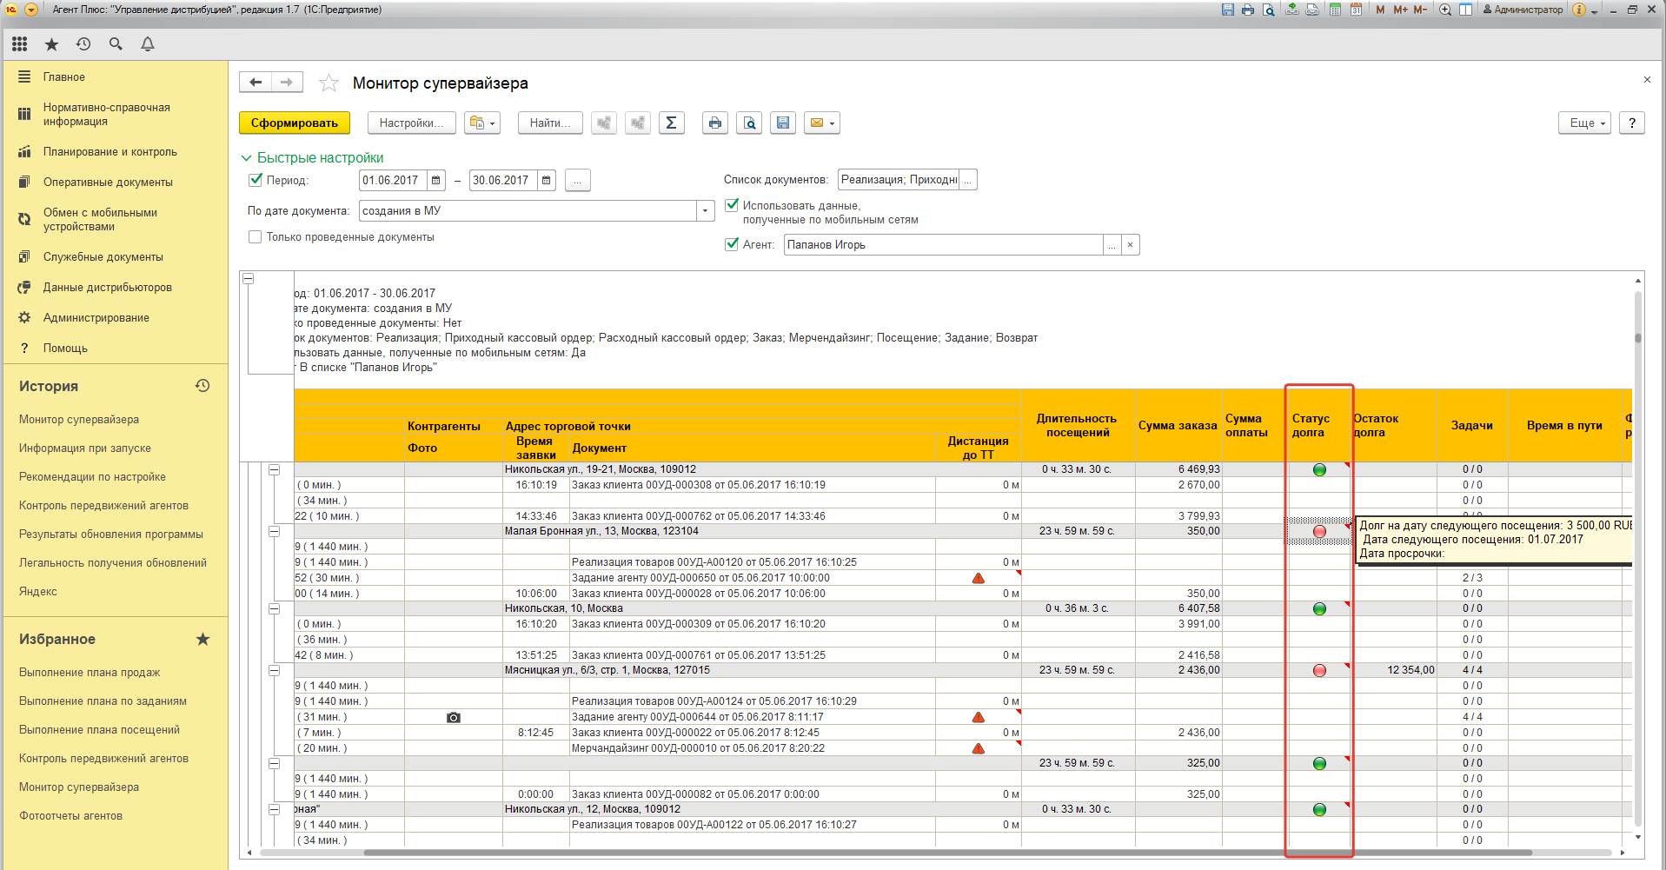
Task: Save report with diskette icon
Action: [783, 123]
